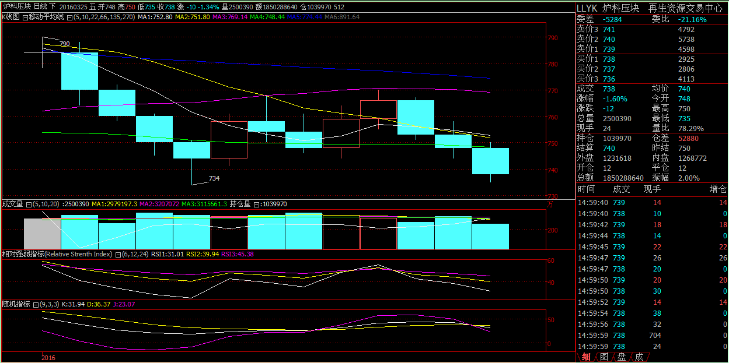This screenshot has width=729, height=363.
Task: Select the 盘 tab in quote panel
Action: [622, 357]
